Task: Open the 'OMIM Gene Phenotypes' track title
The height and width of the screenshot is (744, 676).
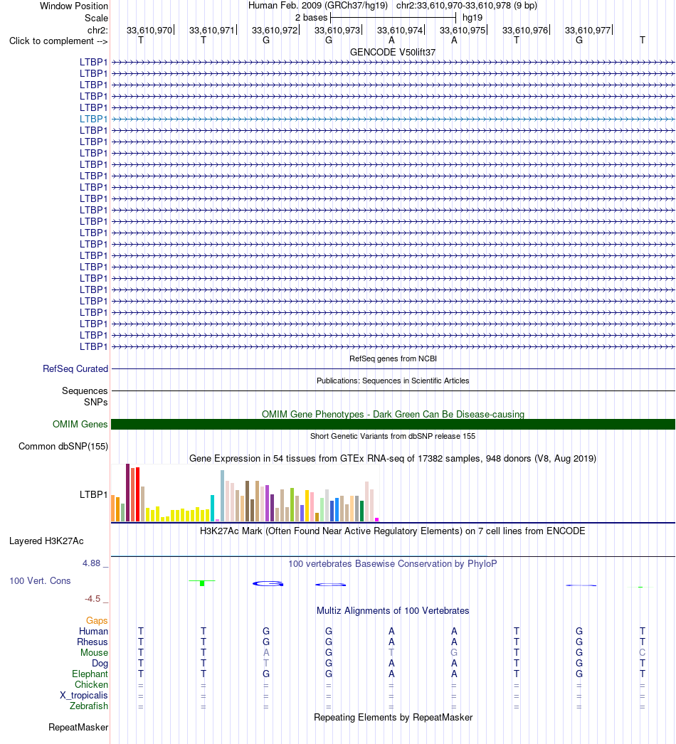Action: pyautogui.click(x=393, y=414)
